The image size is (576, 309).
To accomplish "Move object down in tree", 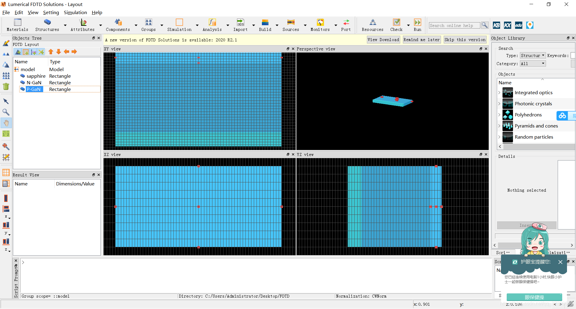I will click(58, 52).
